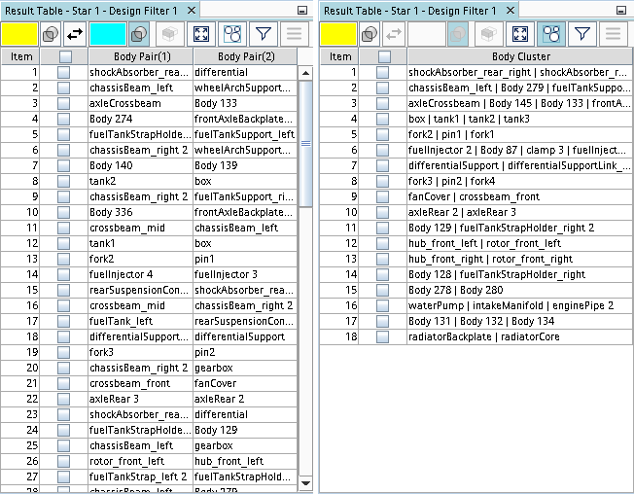Click the filter funnel icon in right panel

coord(581,33)
